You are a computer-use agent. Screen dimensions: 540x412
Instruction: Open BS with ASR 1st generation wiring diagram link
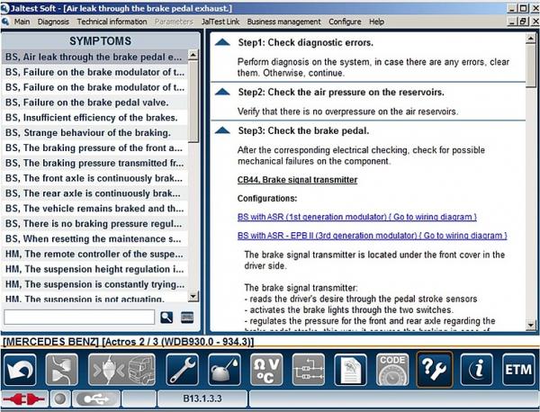[x=357, y=217]
